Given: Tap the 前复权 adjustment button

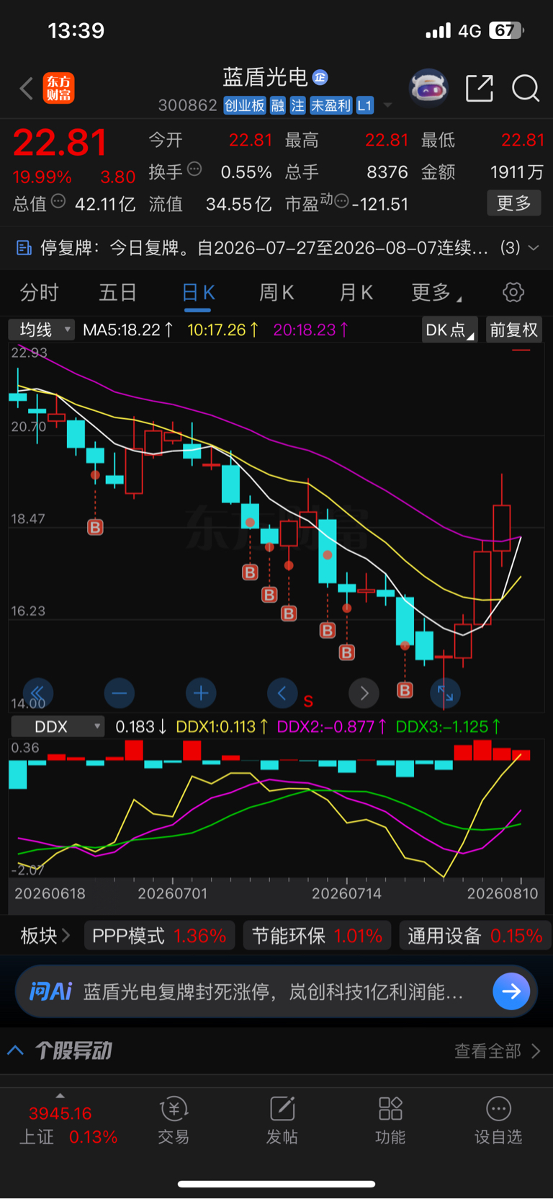Looking at the screenshot, I should [514, 330].
